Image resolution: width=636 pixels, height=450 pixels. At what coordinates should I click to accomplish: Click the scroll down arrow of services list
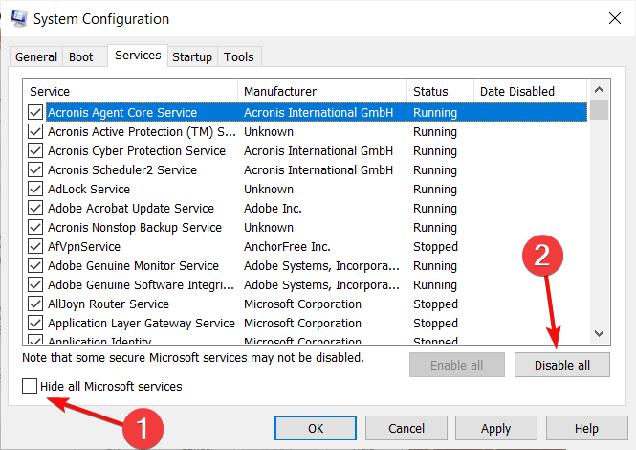[599, 333]
